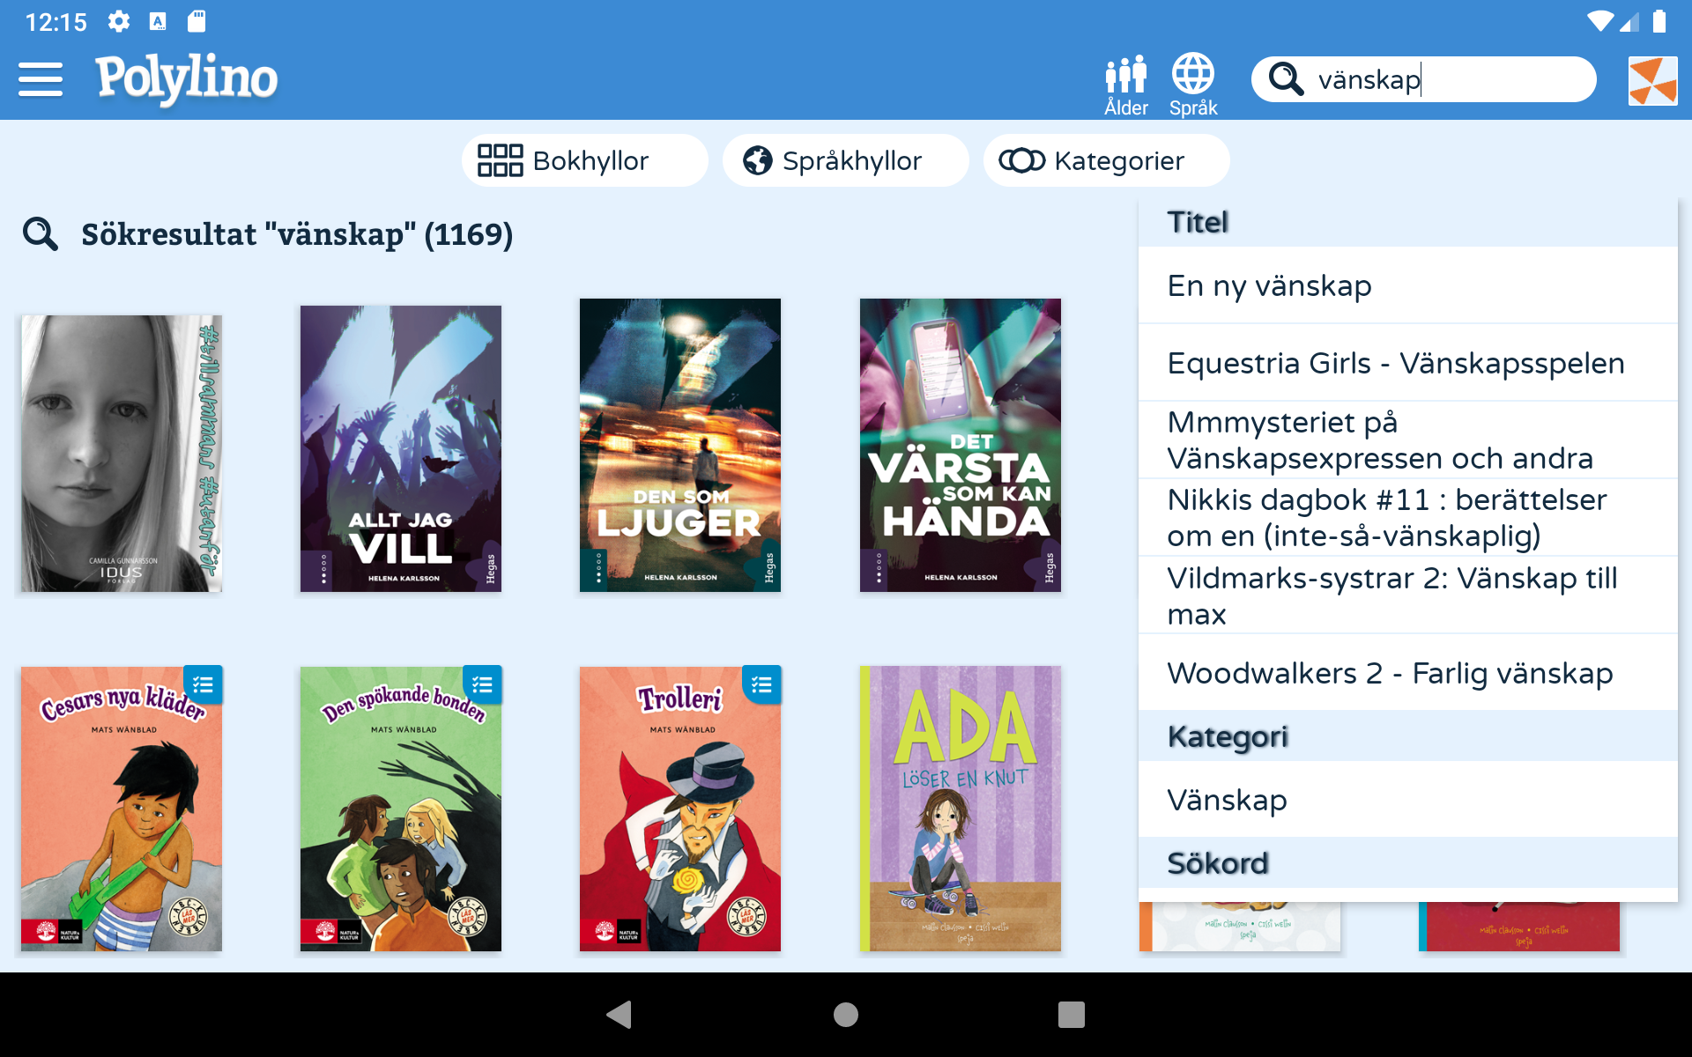Open 'Ada löser en knut' book

pyautogui.click(x=961, y=809)
